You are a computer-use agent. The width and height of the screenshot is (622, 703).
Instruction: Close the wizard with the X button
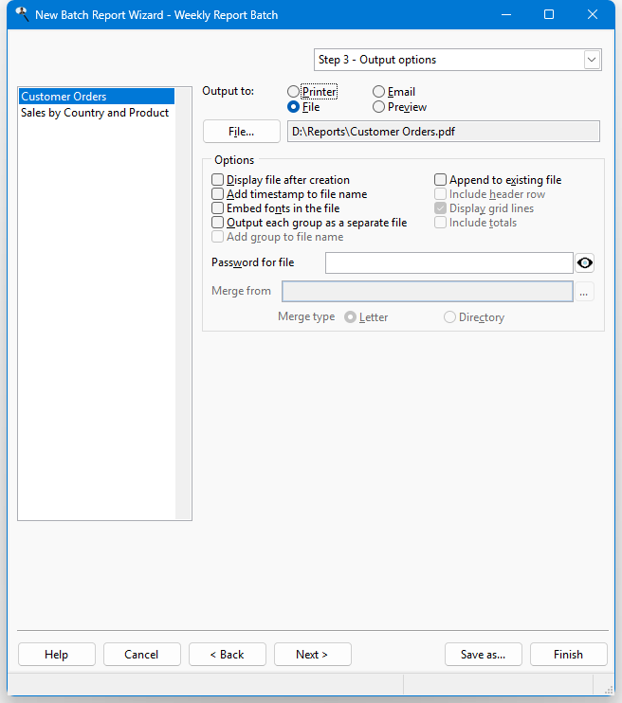tap(593, 14)
